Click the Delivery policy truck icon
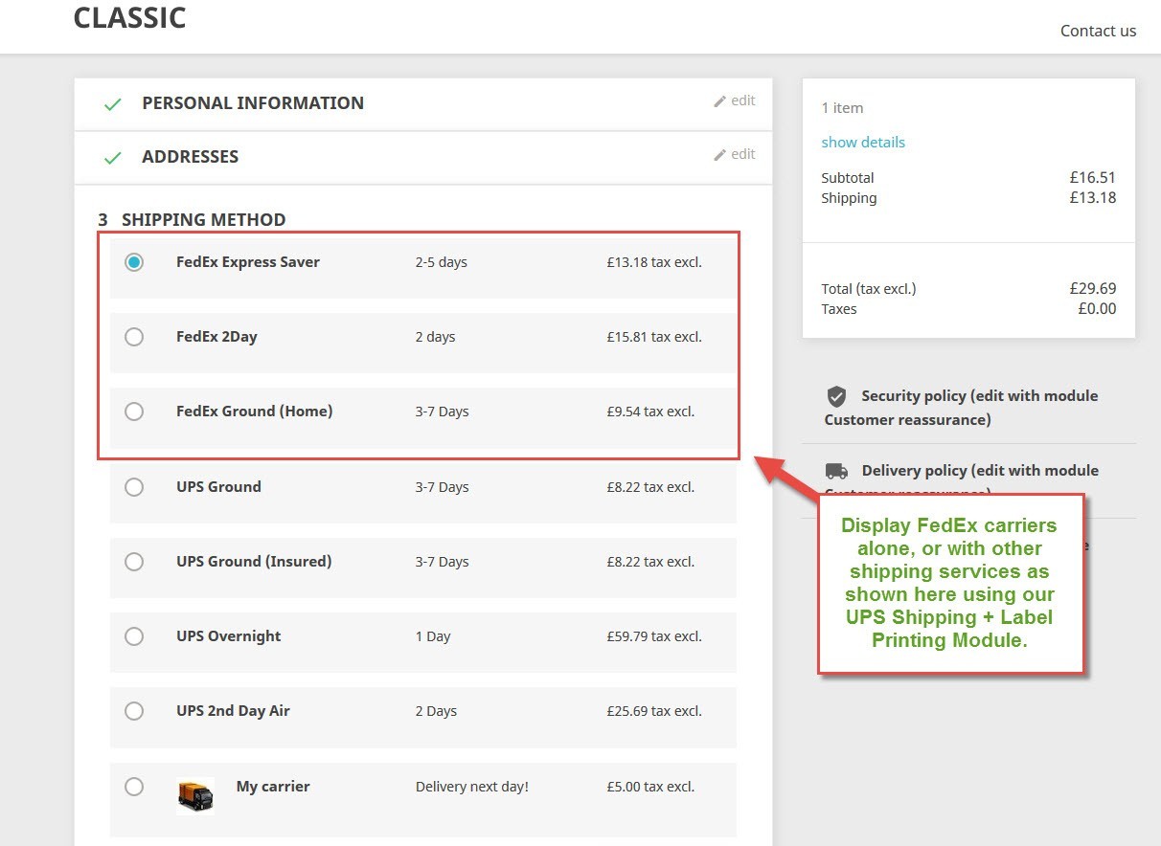Image resolution: width=1161 pixels, height=846 pixels. tap(836, 471)
